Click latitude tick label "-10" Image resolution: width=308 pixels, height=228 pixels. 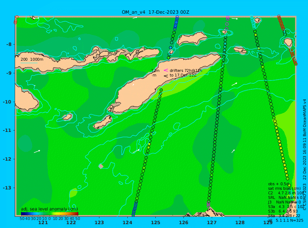[x=7, y=102]
